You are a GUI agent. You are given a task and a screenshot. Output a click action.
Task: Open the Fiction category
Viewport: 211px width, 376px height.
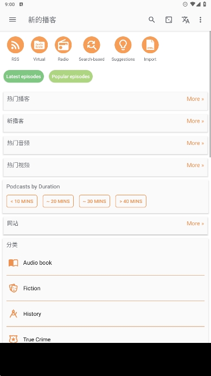[105, 288]
